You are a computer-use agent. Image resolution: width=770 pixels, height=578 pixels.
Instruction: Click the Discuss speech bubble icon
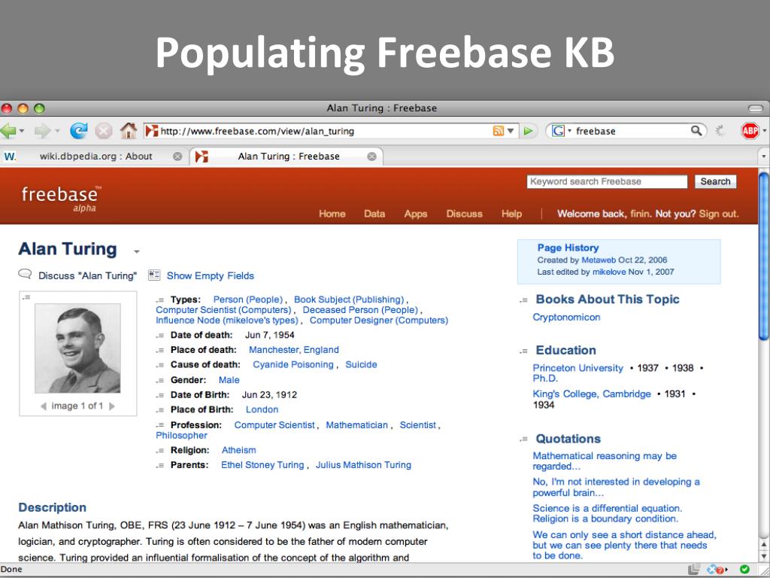point(25,274)
